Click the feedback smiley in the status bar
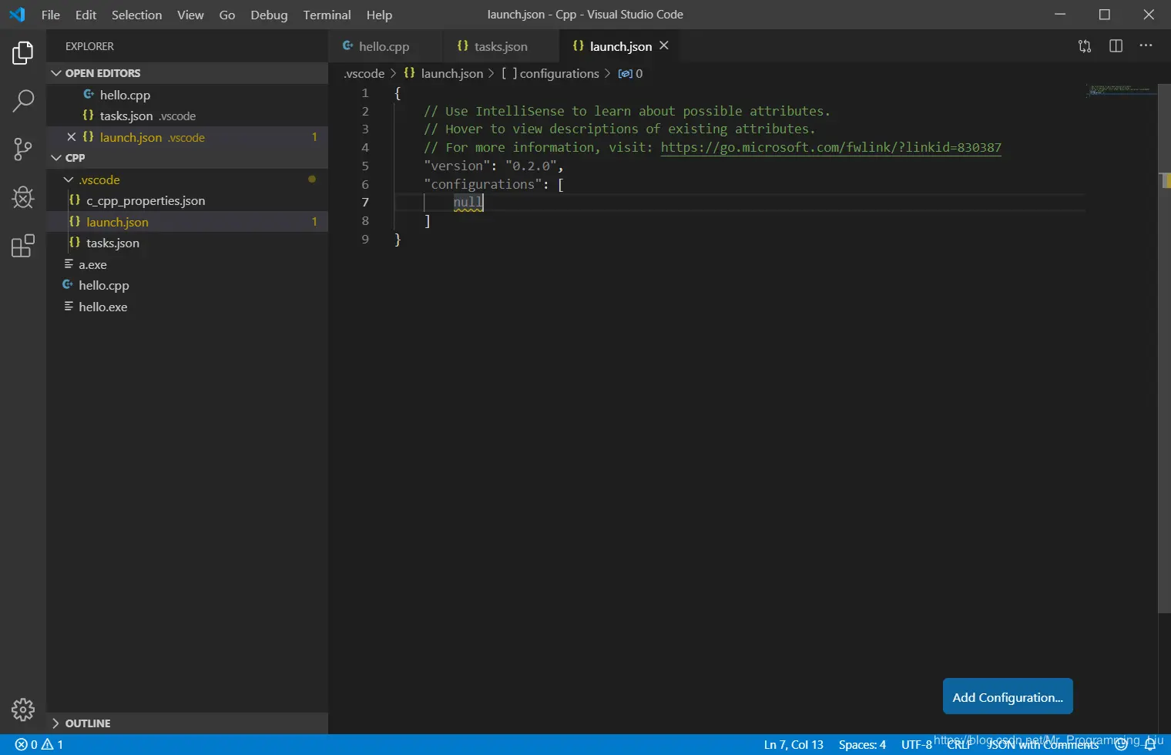Screen dimensions: 1171x755 click(1121, 744)
